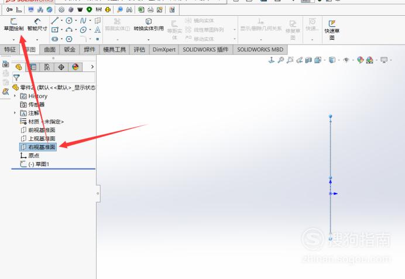Click the tree filter funnel icon
This screenshot has width=405, height=279.
pyautogui.click(x=16, y=77)
